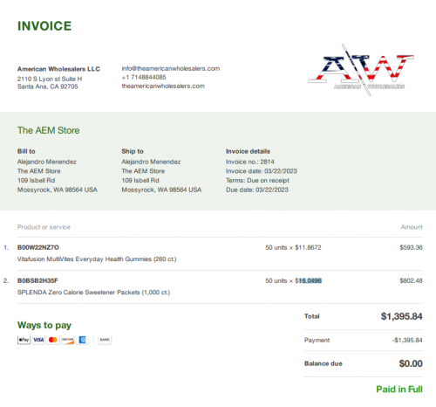436x407 pixels.
Task: Click The AEM Store customer heading
Action: (48, 130)
